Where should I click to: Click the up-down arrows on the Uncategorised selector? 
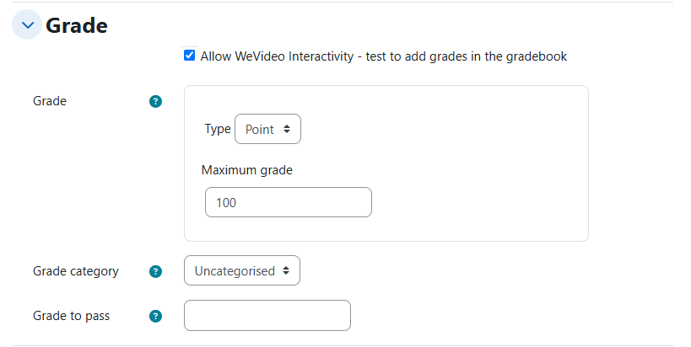[286, 270]
